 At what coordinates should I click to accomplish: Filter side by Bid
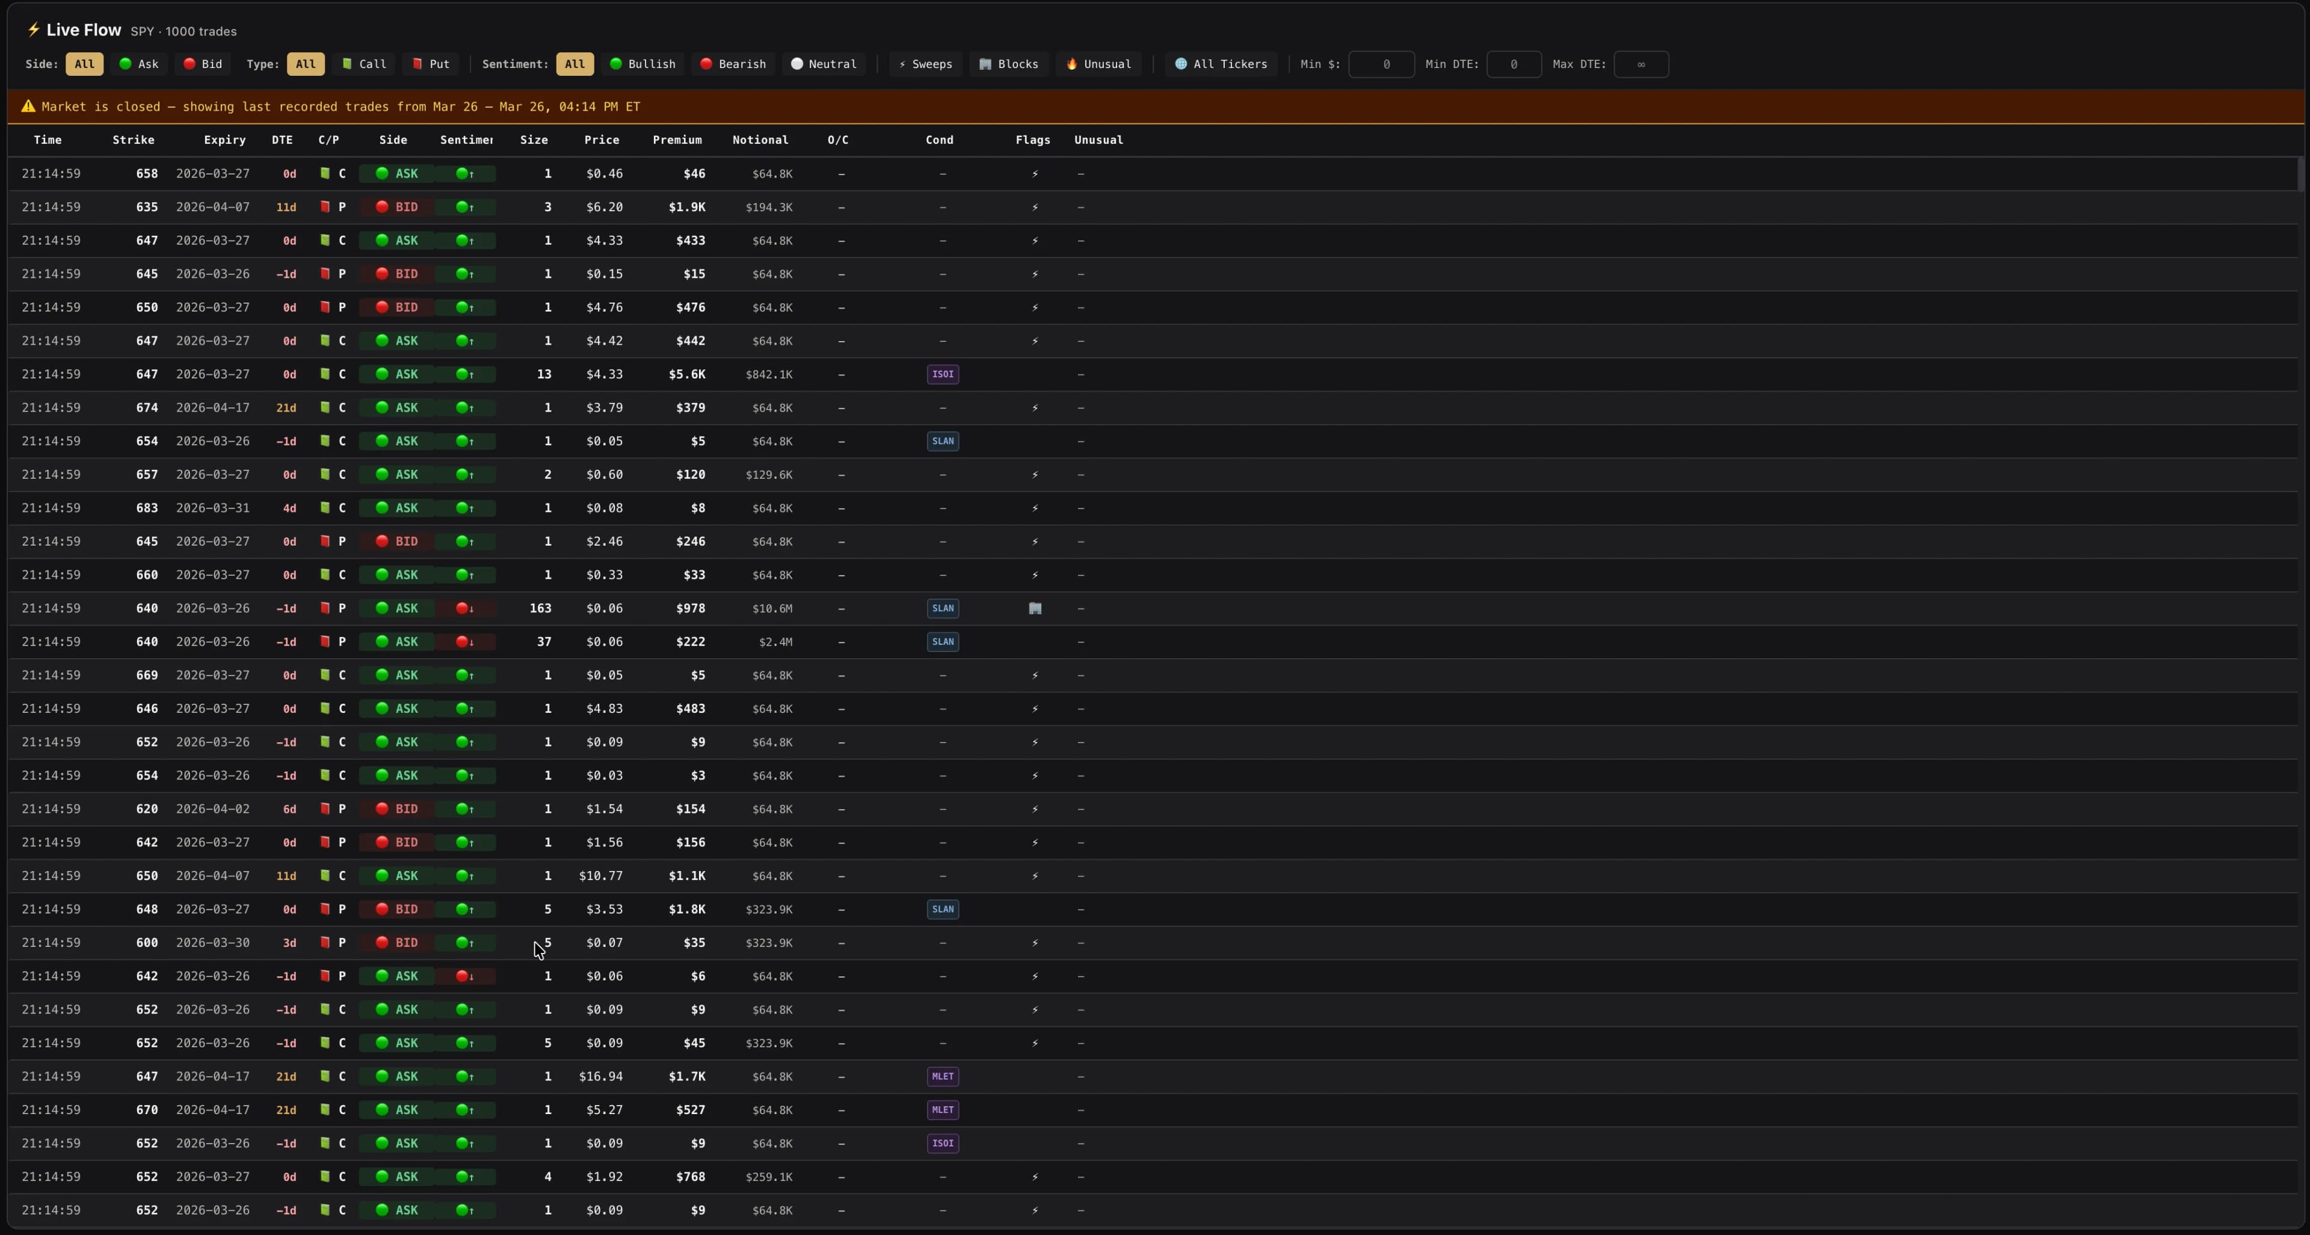tap(203, 64)
